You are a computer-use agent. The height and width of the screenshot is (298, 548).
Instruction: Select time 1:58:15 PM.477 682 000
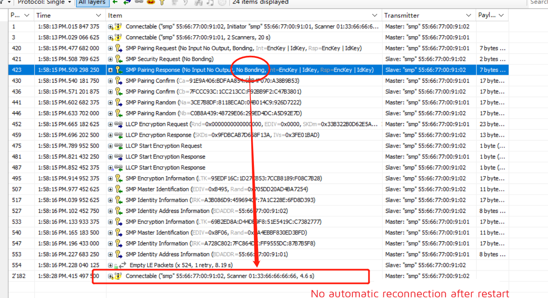coord(69,48)
